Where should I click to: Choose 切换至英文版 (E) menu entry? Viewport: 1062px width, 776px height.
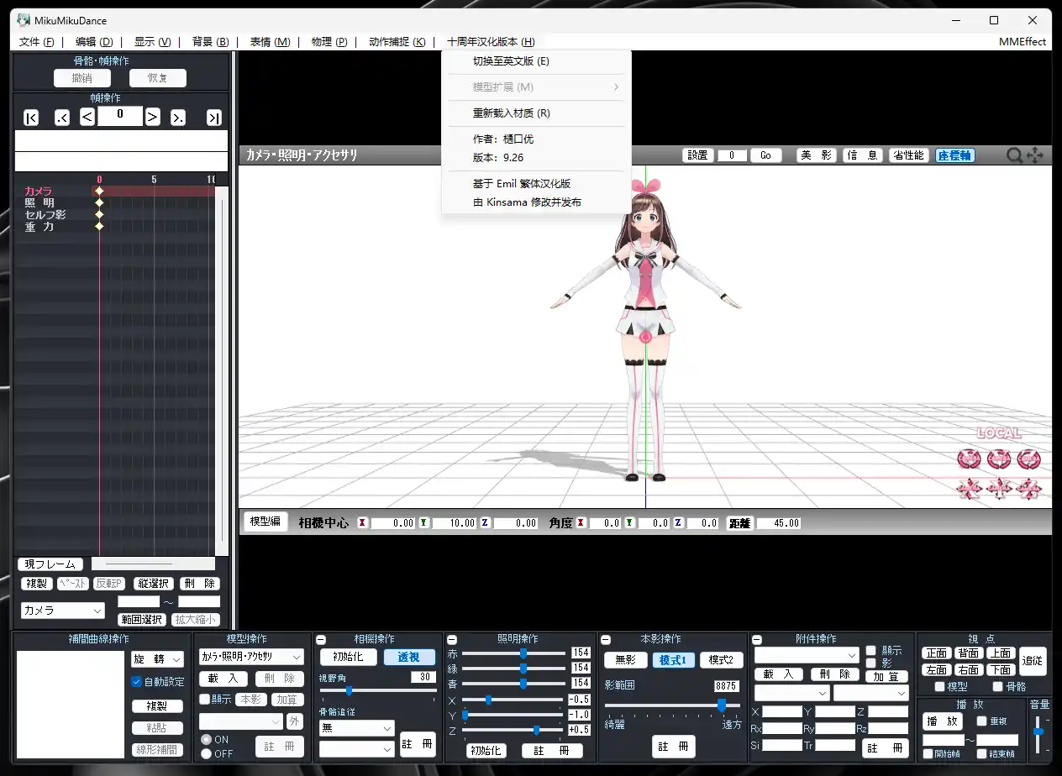point(536,61)
